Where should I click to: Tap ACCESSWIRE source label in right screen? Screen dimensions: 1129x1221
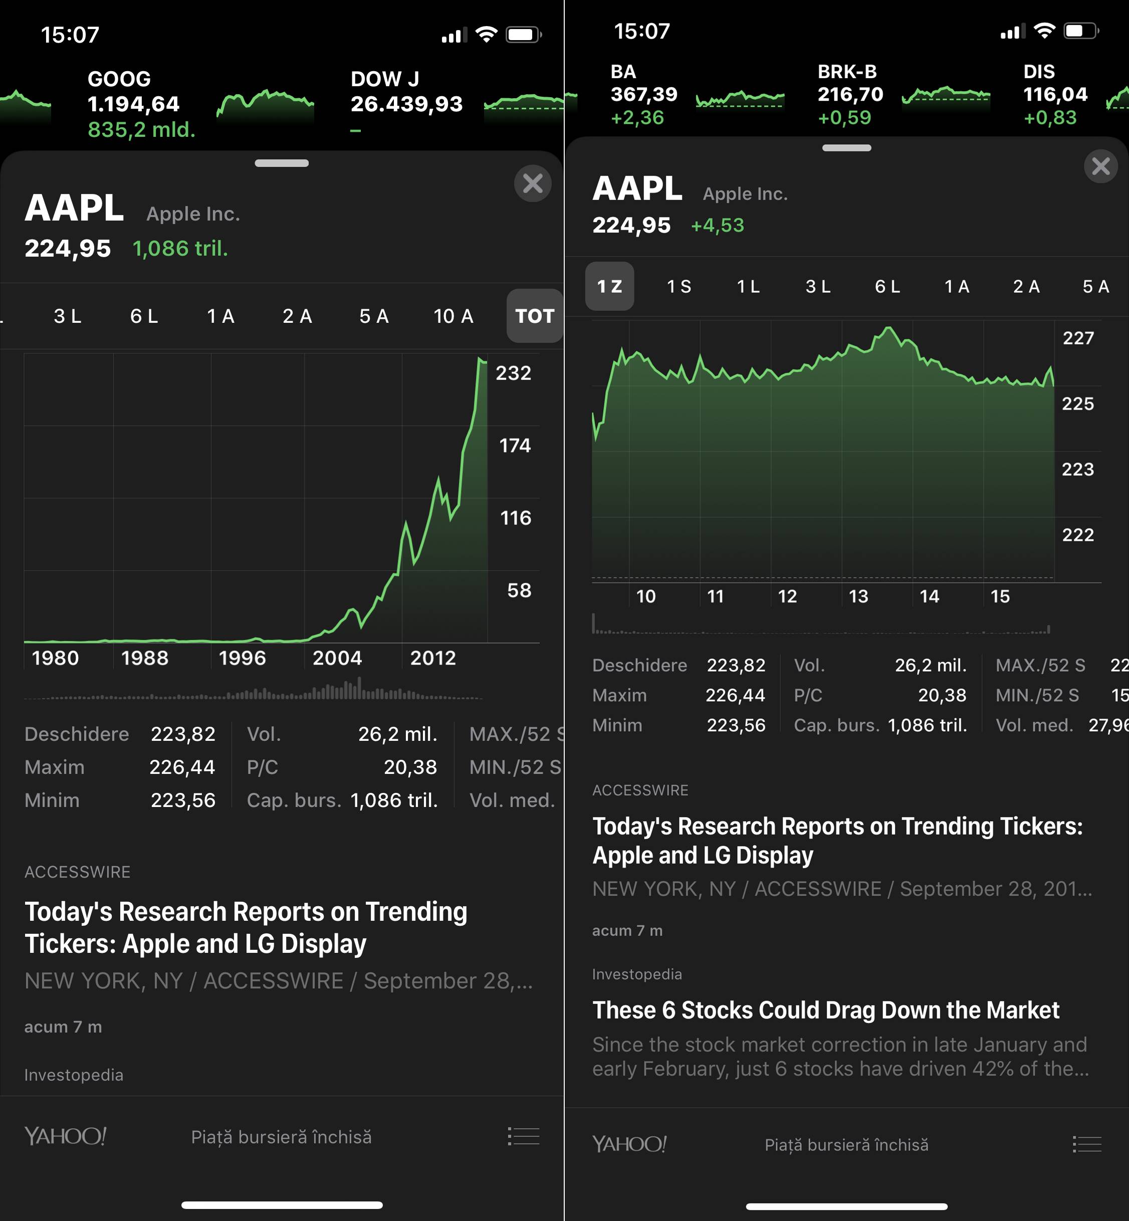coord(639,790)
